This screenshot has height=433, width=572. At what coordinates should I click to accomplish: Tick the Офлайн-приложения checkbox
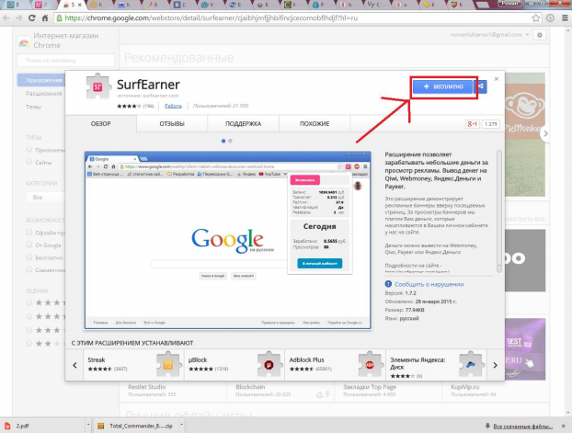click(29, 232)
